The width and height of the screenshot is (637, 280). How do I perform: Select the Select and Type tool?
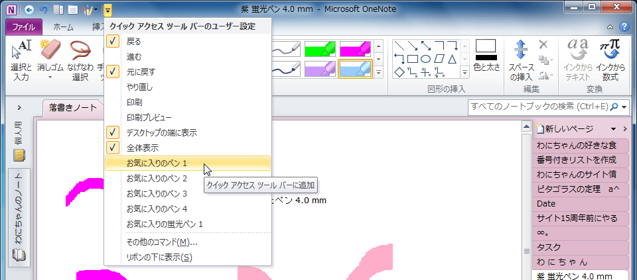click(x=21, y=61)
